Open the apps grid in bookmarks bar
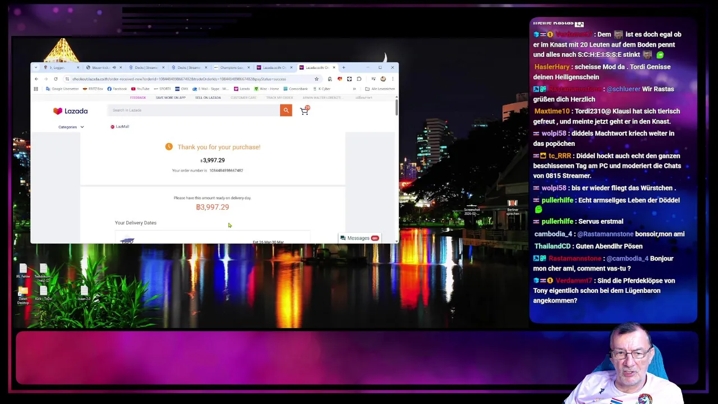The width and height of the screenshot is (718, 404). pyautogui.click(x=36, y=89)
